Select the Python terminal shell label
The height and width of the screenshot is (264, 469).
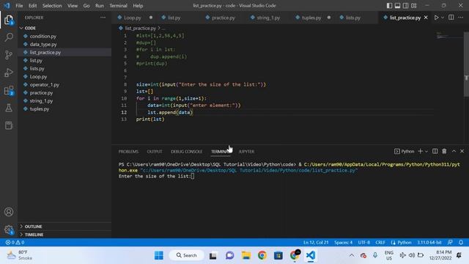click(405, 151)
